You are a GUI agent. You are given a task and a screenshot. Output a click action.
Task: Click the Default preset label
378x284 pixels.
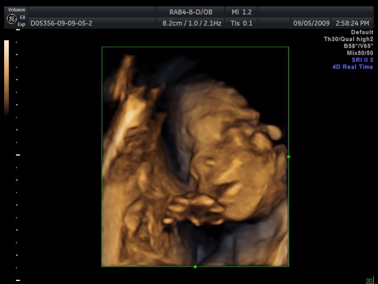click(362, 32)
